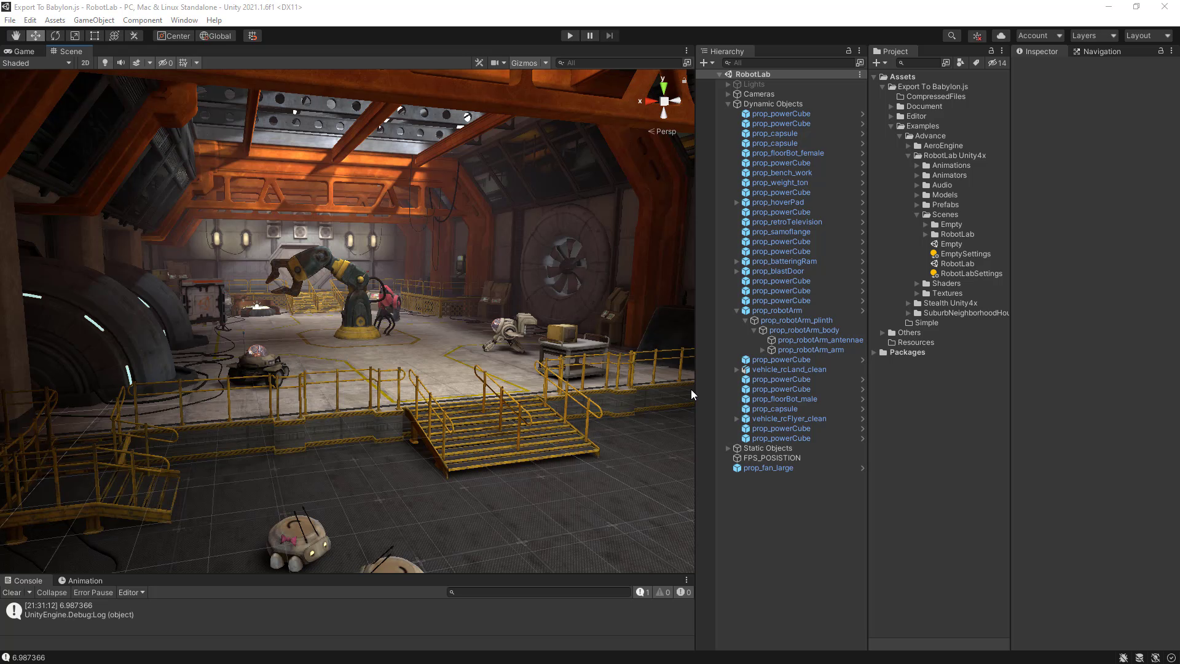This screenshot has height=664, width=1180.
Task: Select the Rect transform tool
Action: 94,36
